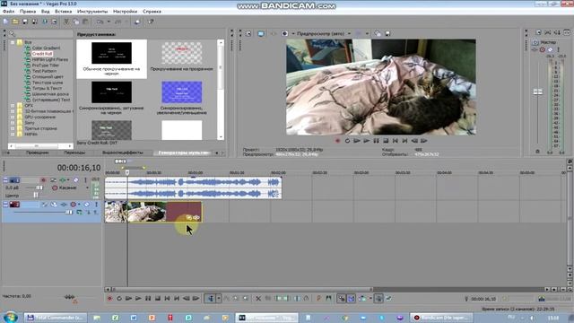
Task: Open the Файл menu
Action: (8, 12)
